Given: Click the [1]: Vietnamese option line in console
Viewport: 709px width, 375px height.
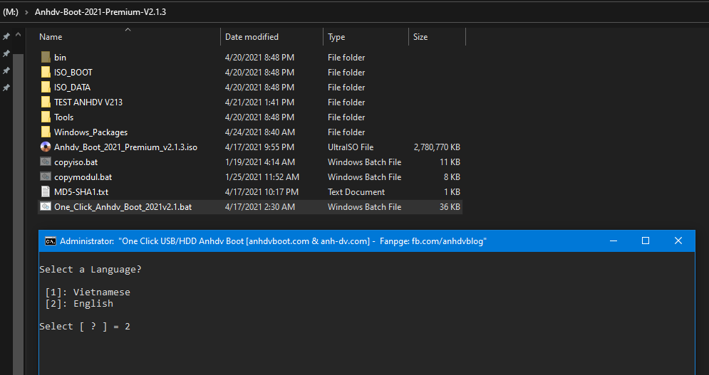Looking at the screenshot, I should coord(88,292).
